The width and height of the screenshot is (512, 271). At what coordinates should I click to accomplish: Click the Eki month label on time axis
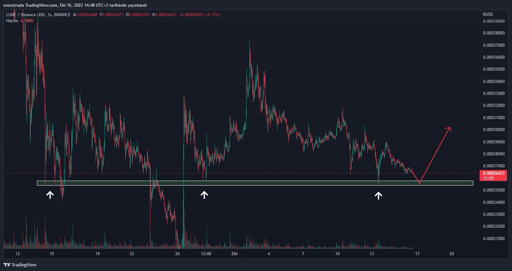[234, 254]
